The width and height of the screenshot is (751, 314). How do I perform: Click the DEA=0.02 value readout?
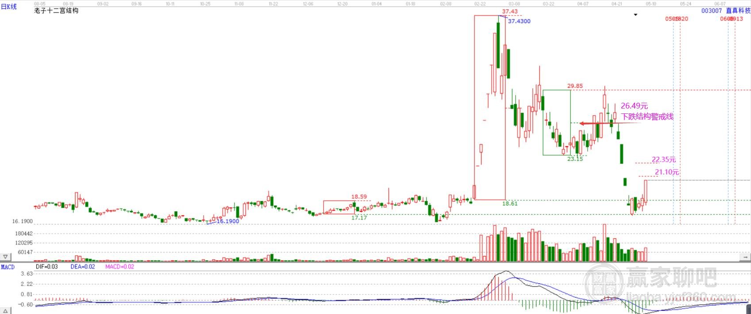click(83, 267)
